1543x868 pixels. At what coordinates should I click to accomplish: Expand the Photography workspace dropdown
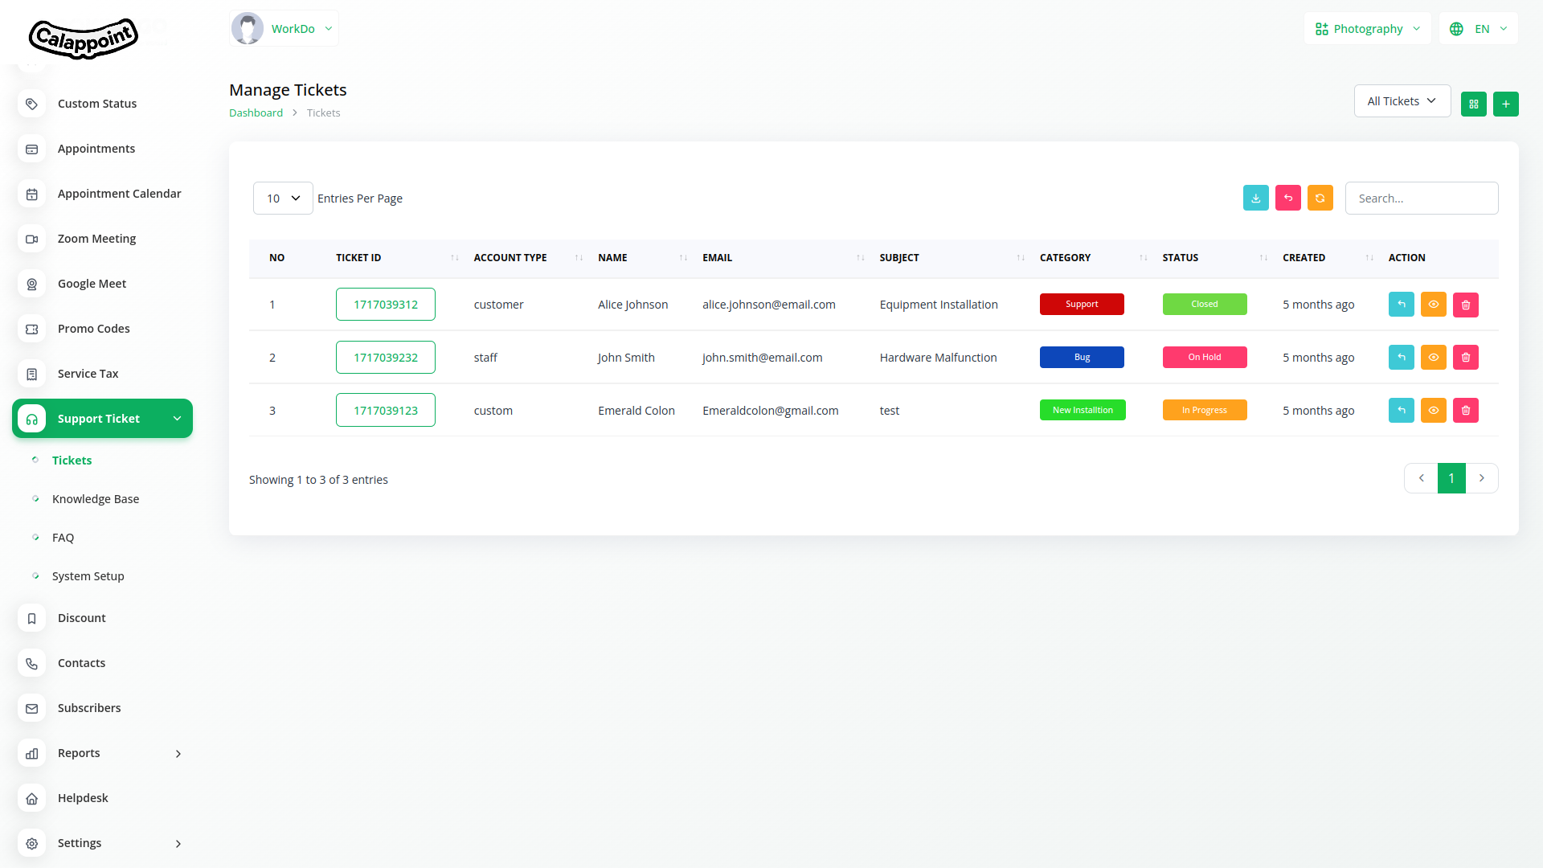tap(1367, 29)
